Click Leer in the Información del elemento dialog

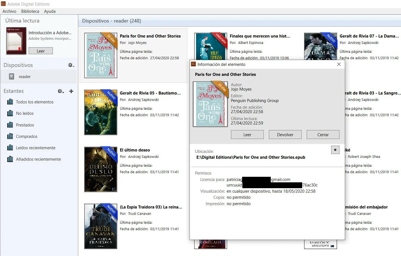tap(247, 135)
